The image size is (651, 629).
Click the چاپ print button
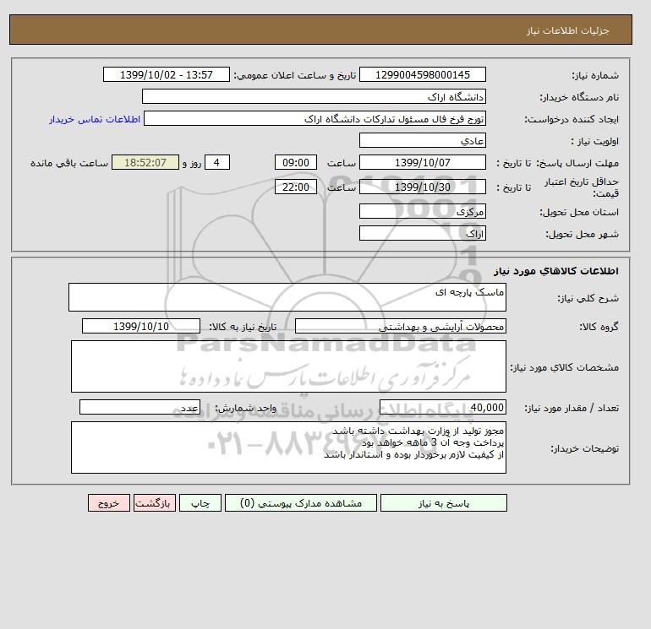pyautogui.click(x=200, y=503)
